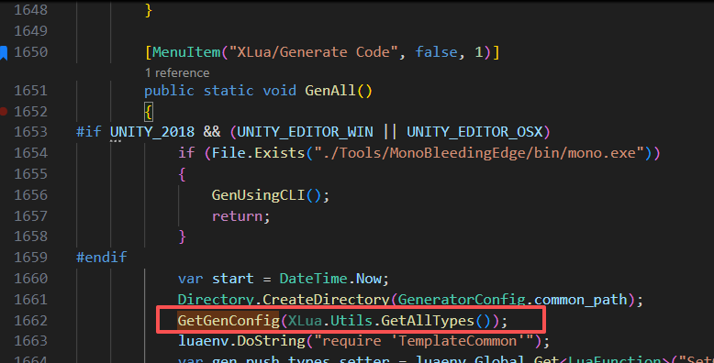
Task: Click the 'return' keyword on line 1657
Action: (237, 216)
